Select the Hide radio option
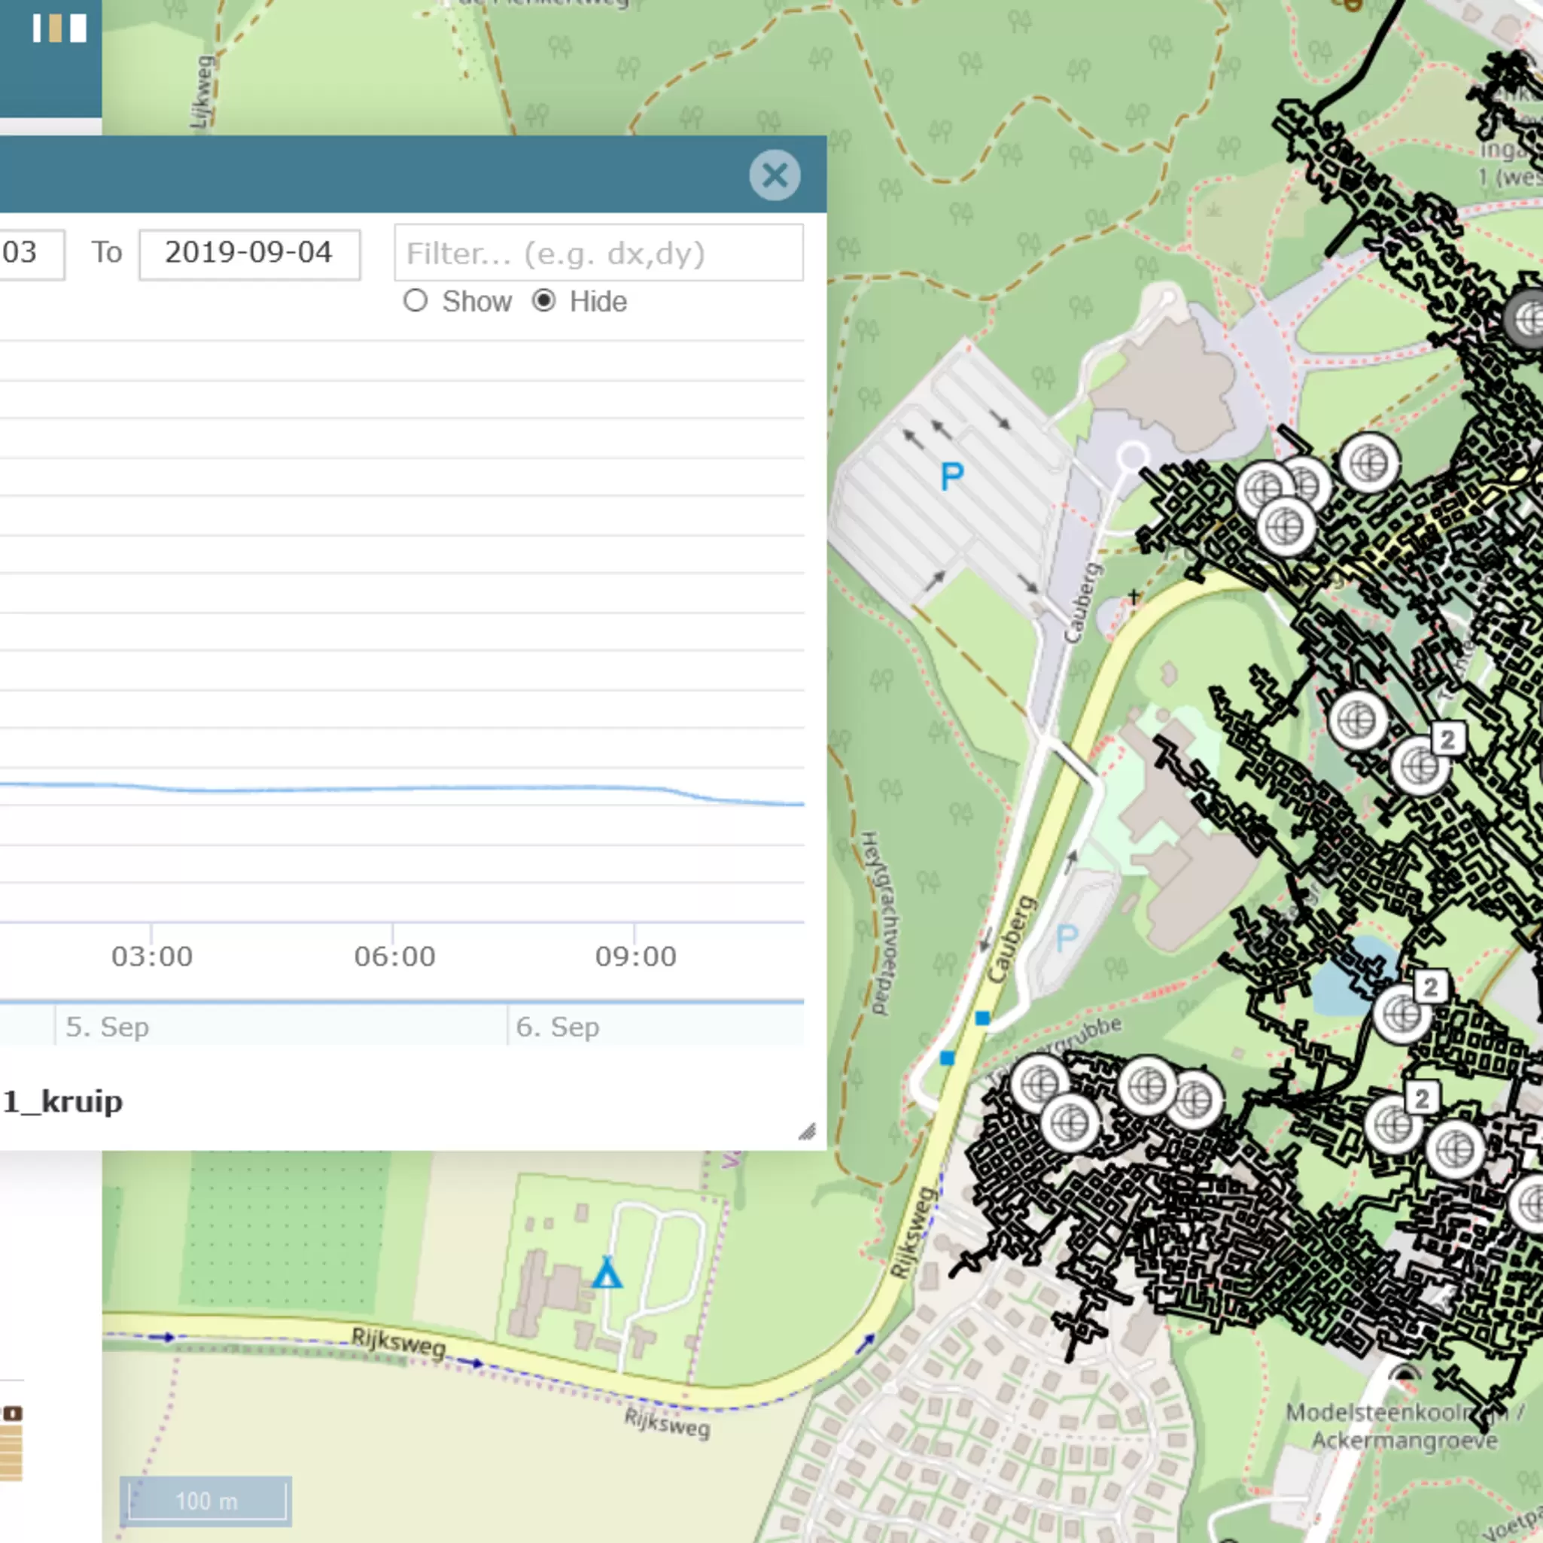The image size is (1543, 1543). tap(544, 301)
